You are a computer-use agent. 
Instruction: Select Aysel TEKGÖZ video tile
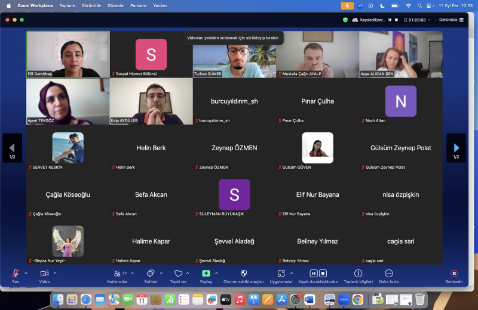(x=68, y=101)
